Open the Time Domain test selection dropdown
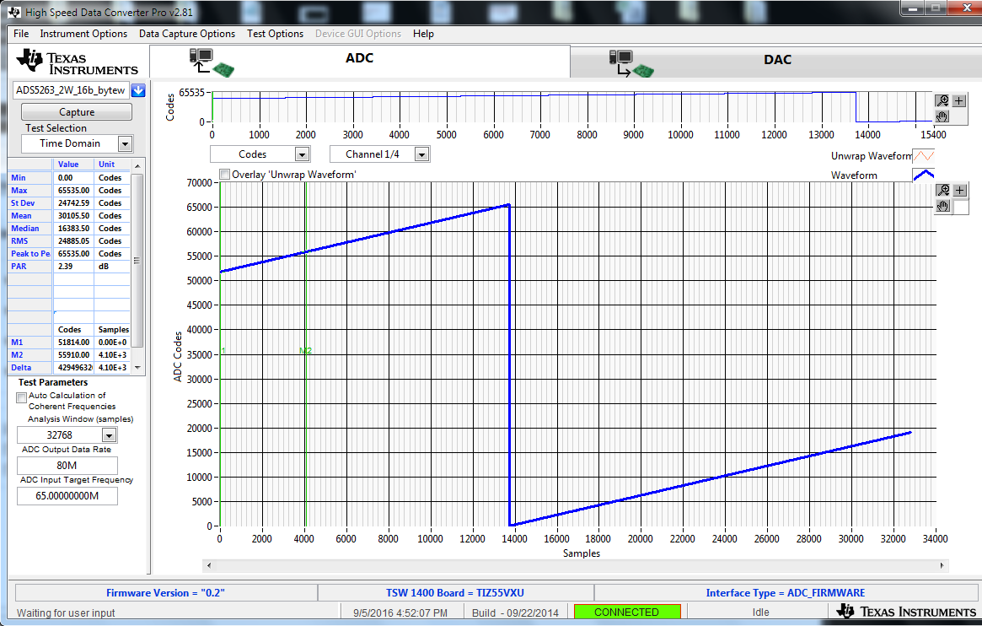 [x=126, y=143]
